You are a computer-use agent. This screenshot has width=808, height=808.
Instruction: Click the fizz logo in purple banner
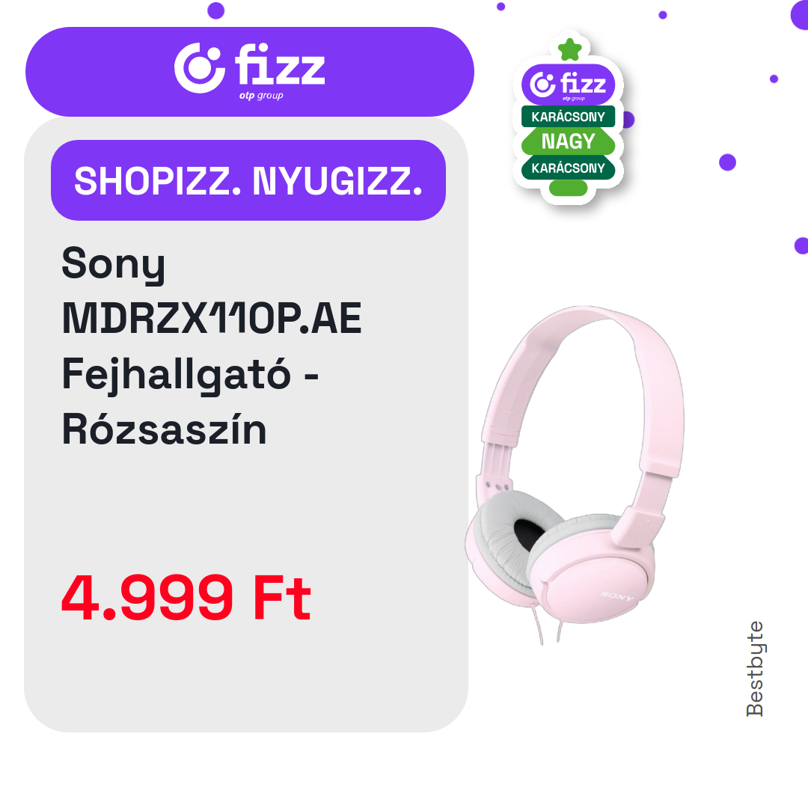[x=249, y=69]
